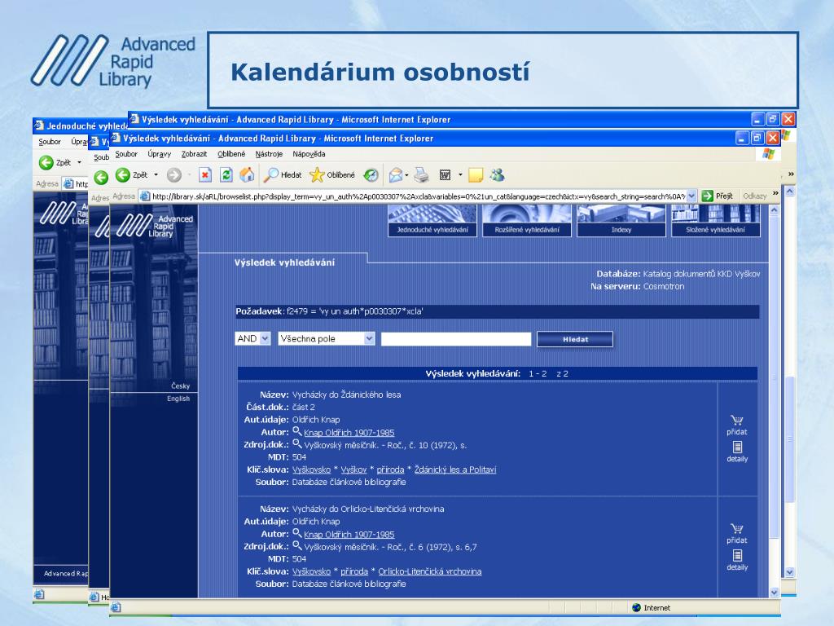Open the Oblíbené menu in menu bar

coord(231,154)
